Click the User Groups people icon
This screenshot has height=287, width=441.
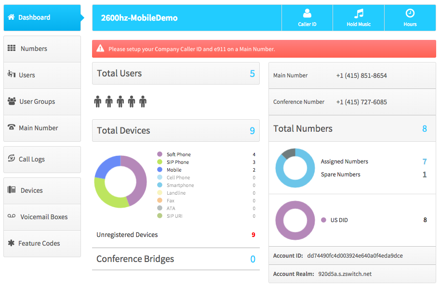(x=12, y=101)
